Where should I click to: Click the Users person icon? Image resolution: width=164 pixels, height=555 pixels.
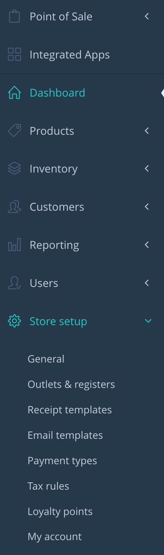click(x=14, y=283)
